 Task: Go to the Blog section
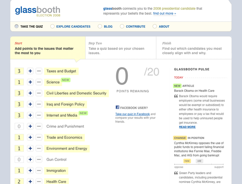point(108,27)
